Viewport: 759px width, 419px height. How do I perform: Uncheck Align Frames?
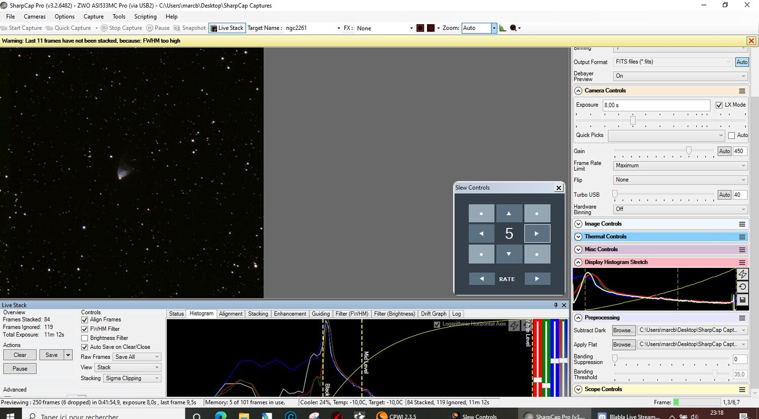[85, 320]
